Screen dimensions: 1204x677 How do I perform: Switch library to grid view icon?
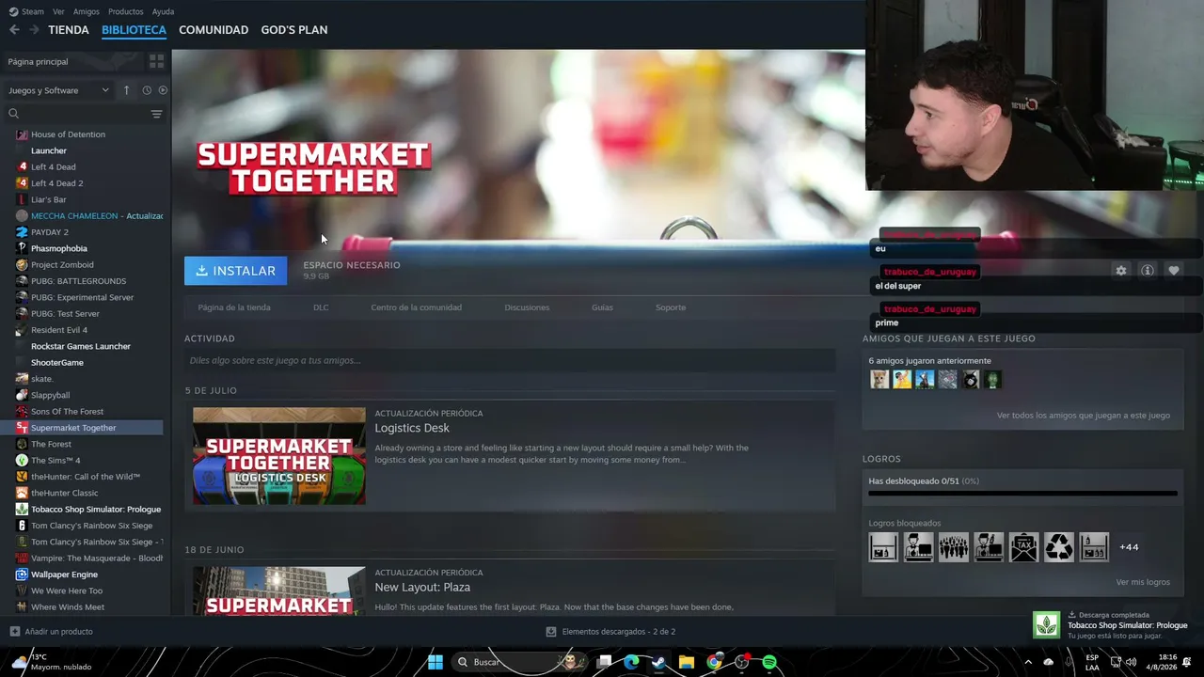[x=156, y=61]
